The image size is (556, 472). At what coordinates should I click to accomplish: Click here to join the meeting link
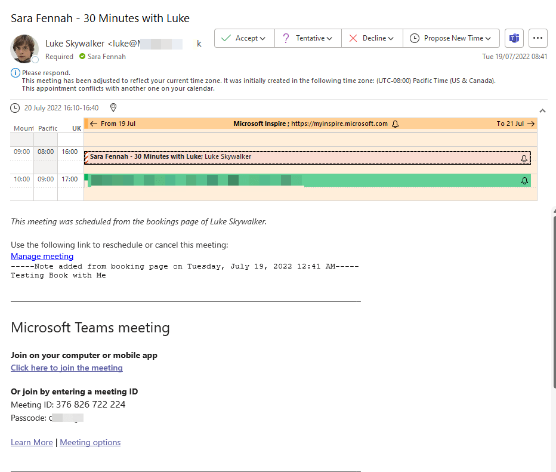pyautogui.click(x=67, y=368)
